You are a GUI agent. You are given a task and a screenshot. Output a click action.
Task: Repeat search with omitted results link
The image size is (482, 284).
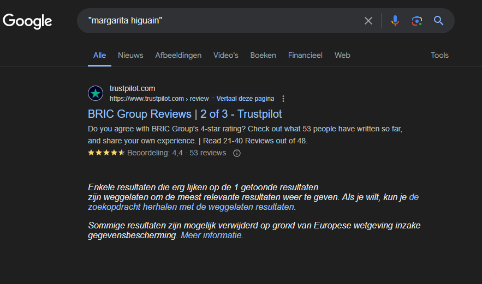253,202
